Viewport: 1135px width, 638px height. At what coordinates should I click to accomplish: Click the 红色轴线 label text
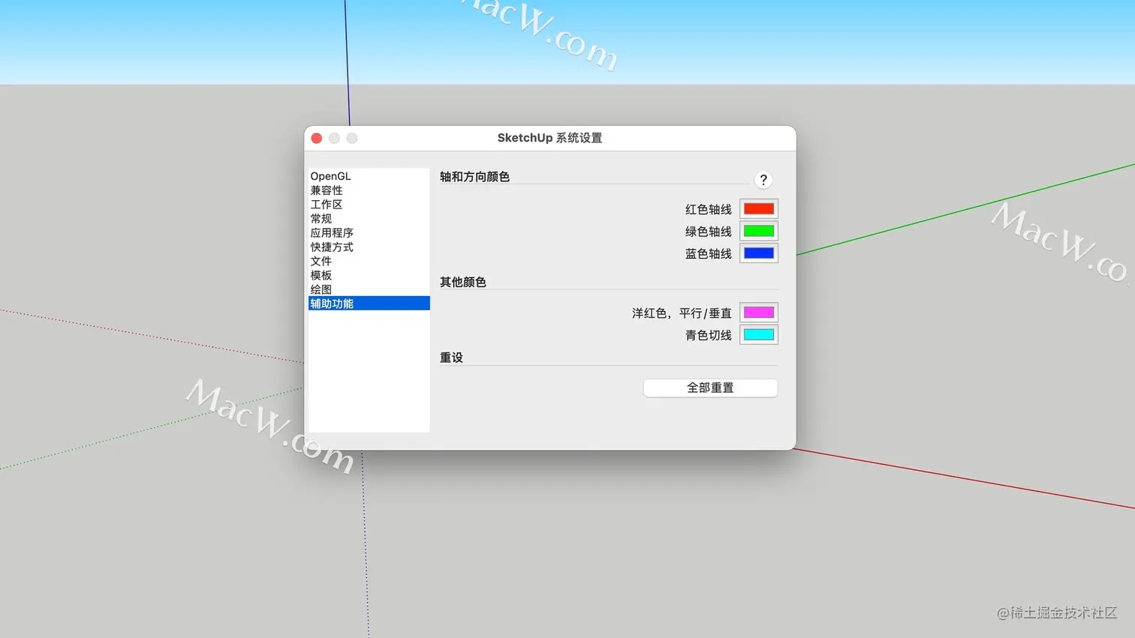[x=708, y=209]
